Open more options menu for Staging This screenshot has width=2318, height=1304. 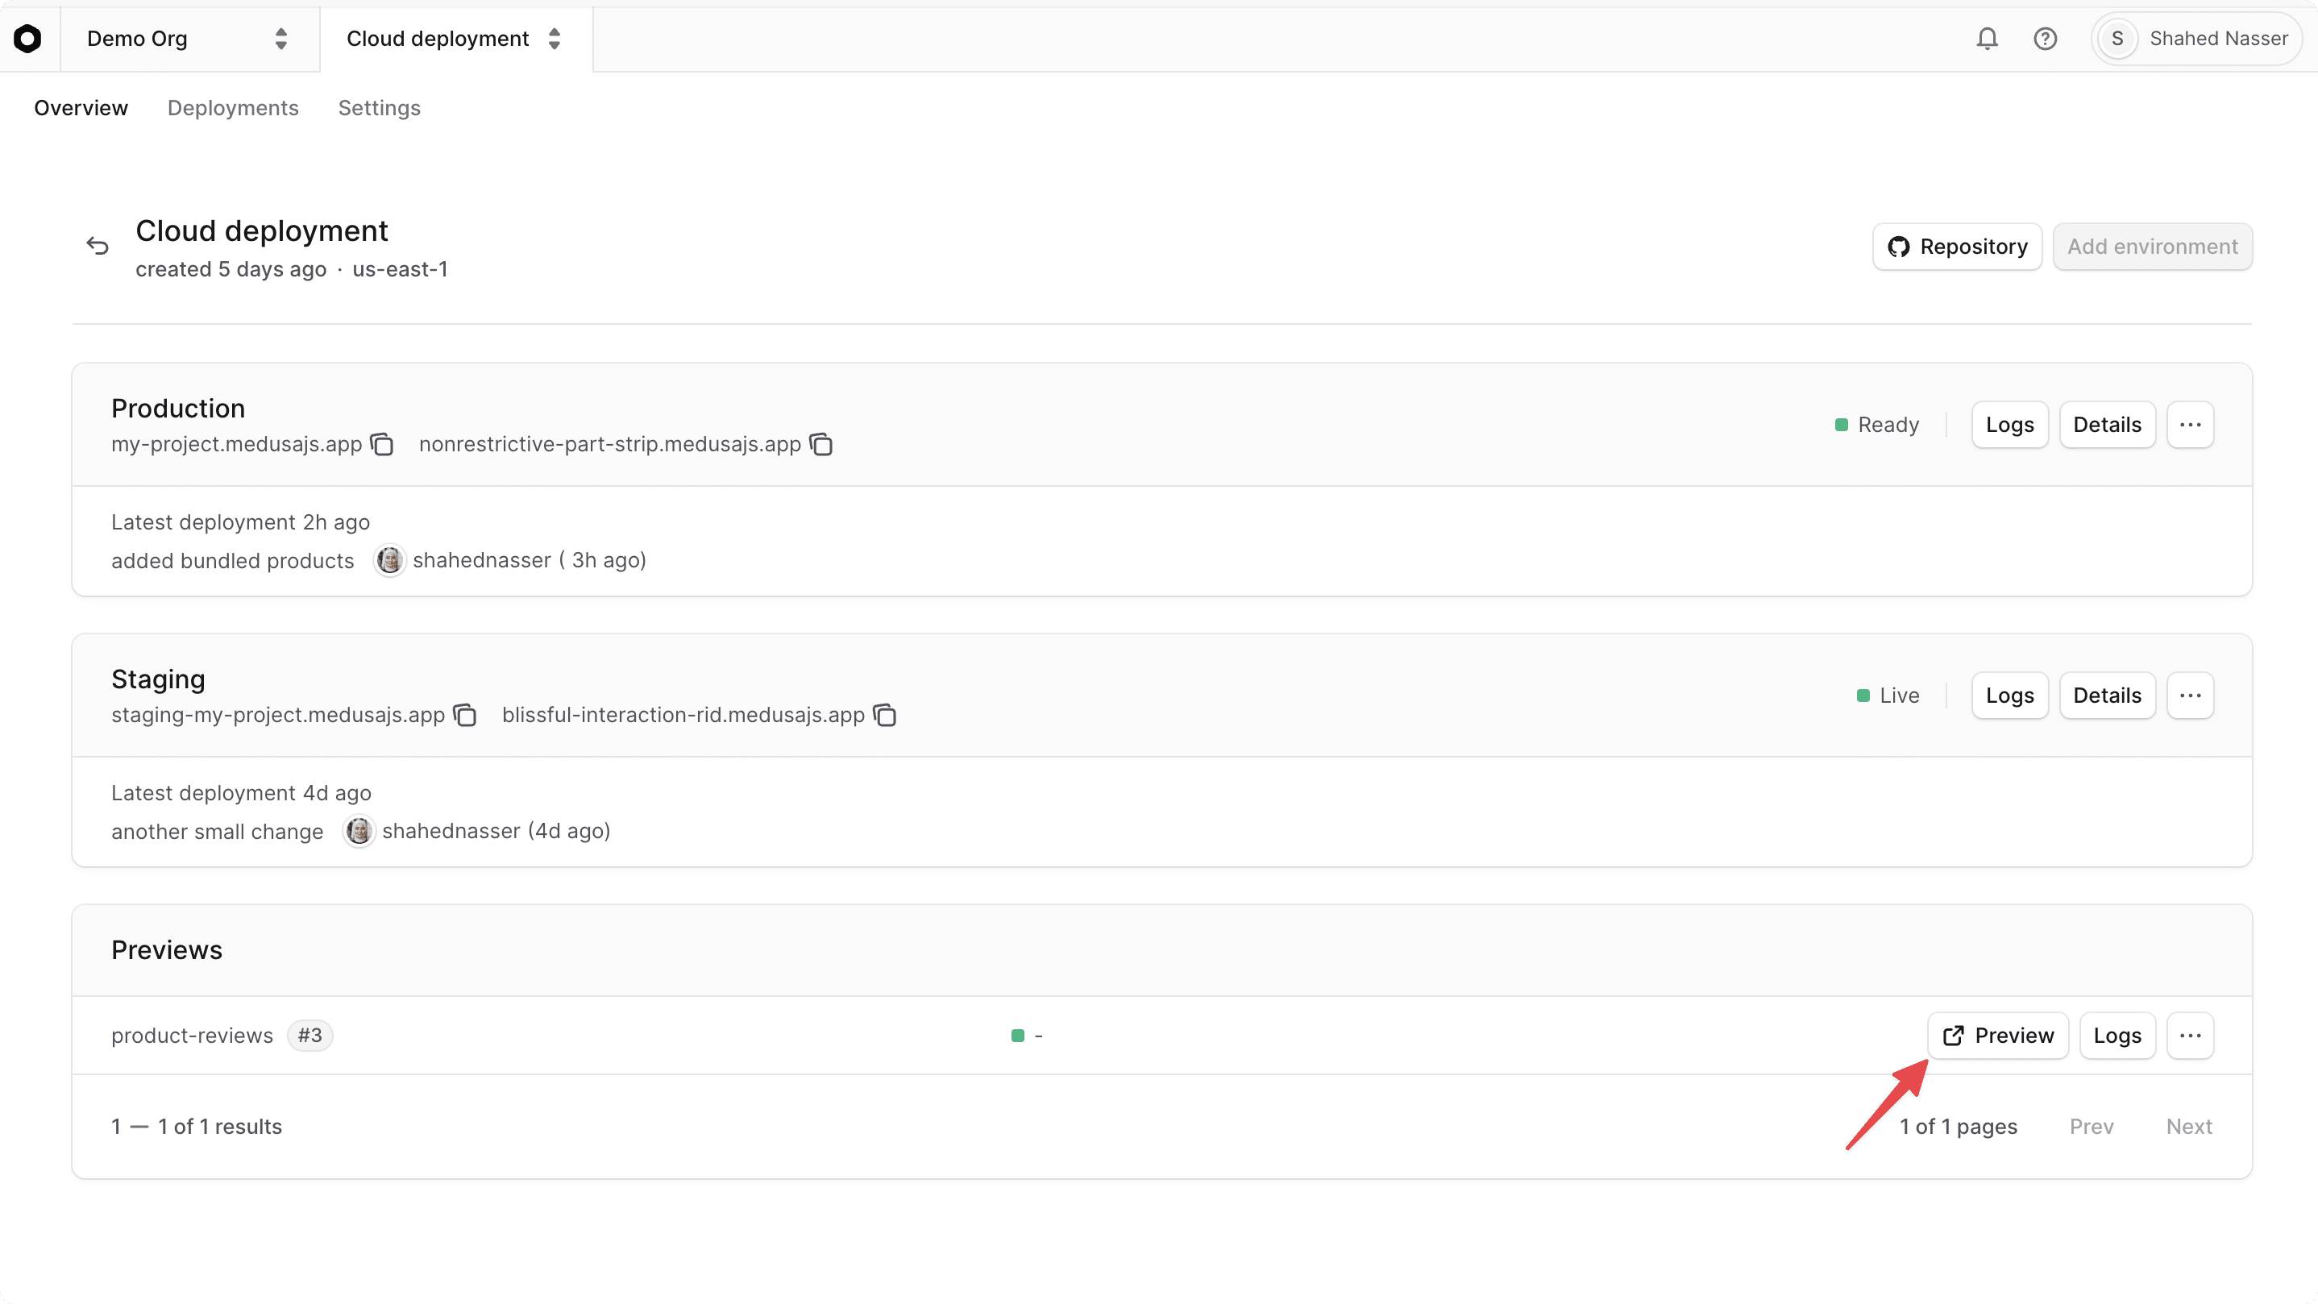tap(2189, 696)
